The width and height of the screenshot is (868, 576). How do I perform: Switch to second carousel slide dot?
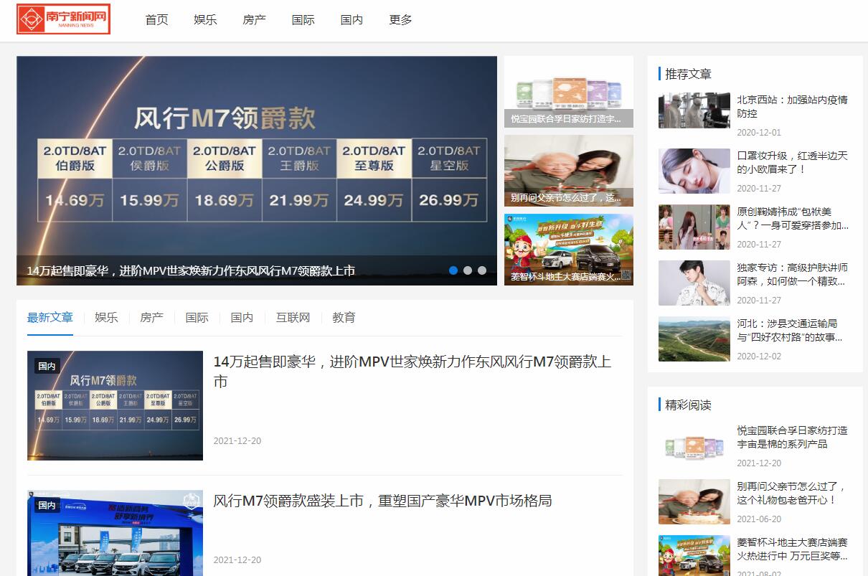coord(468,270)
